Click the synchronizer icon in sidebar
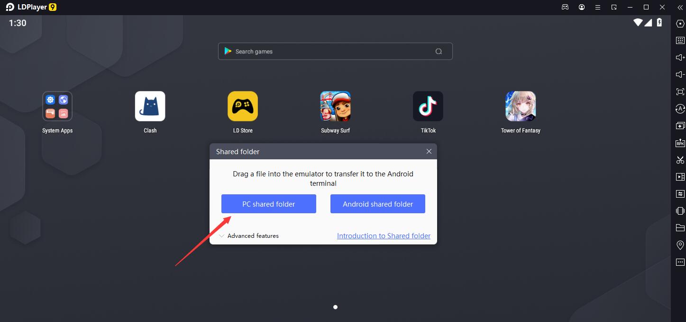The image size is (686, 322). tap(680, 194)
